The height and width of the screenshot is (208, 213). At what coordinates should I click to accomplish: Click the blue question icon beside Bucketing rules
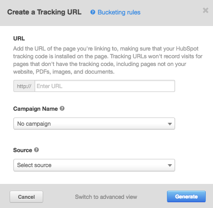(x=93, y=12)
